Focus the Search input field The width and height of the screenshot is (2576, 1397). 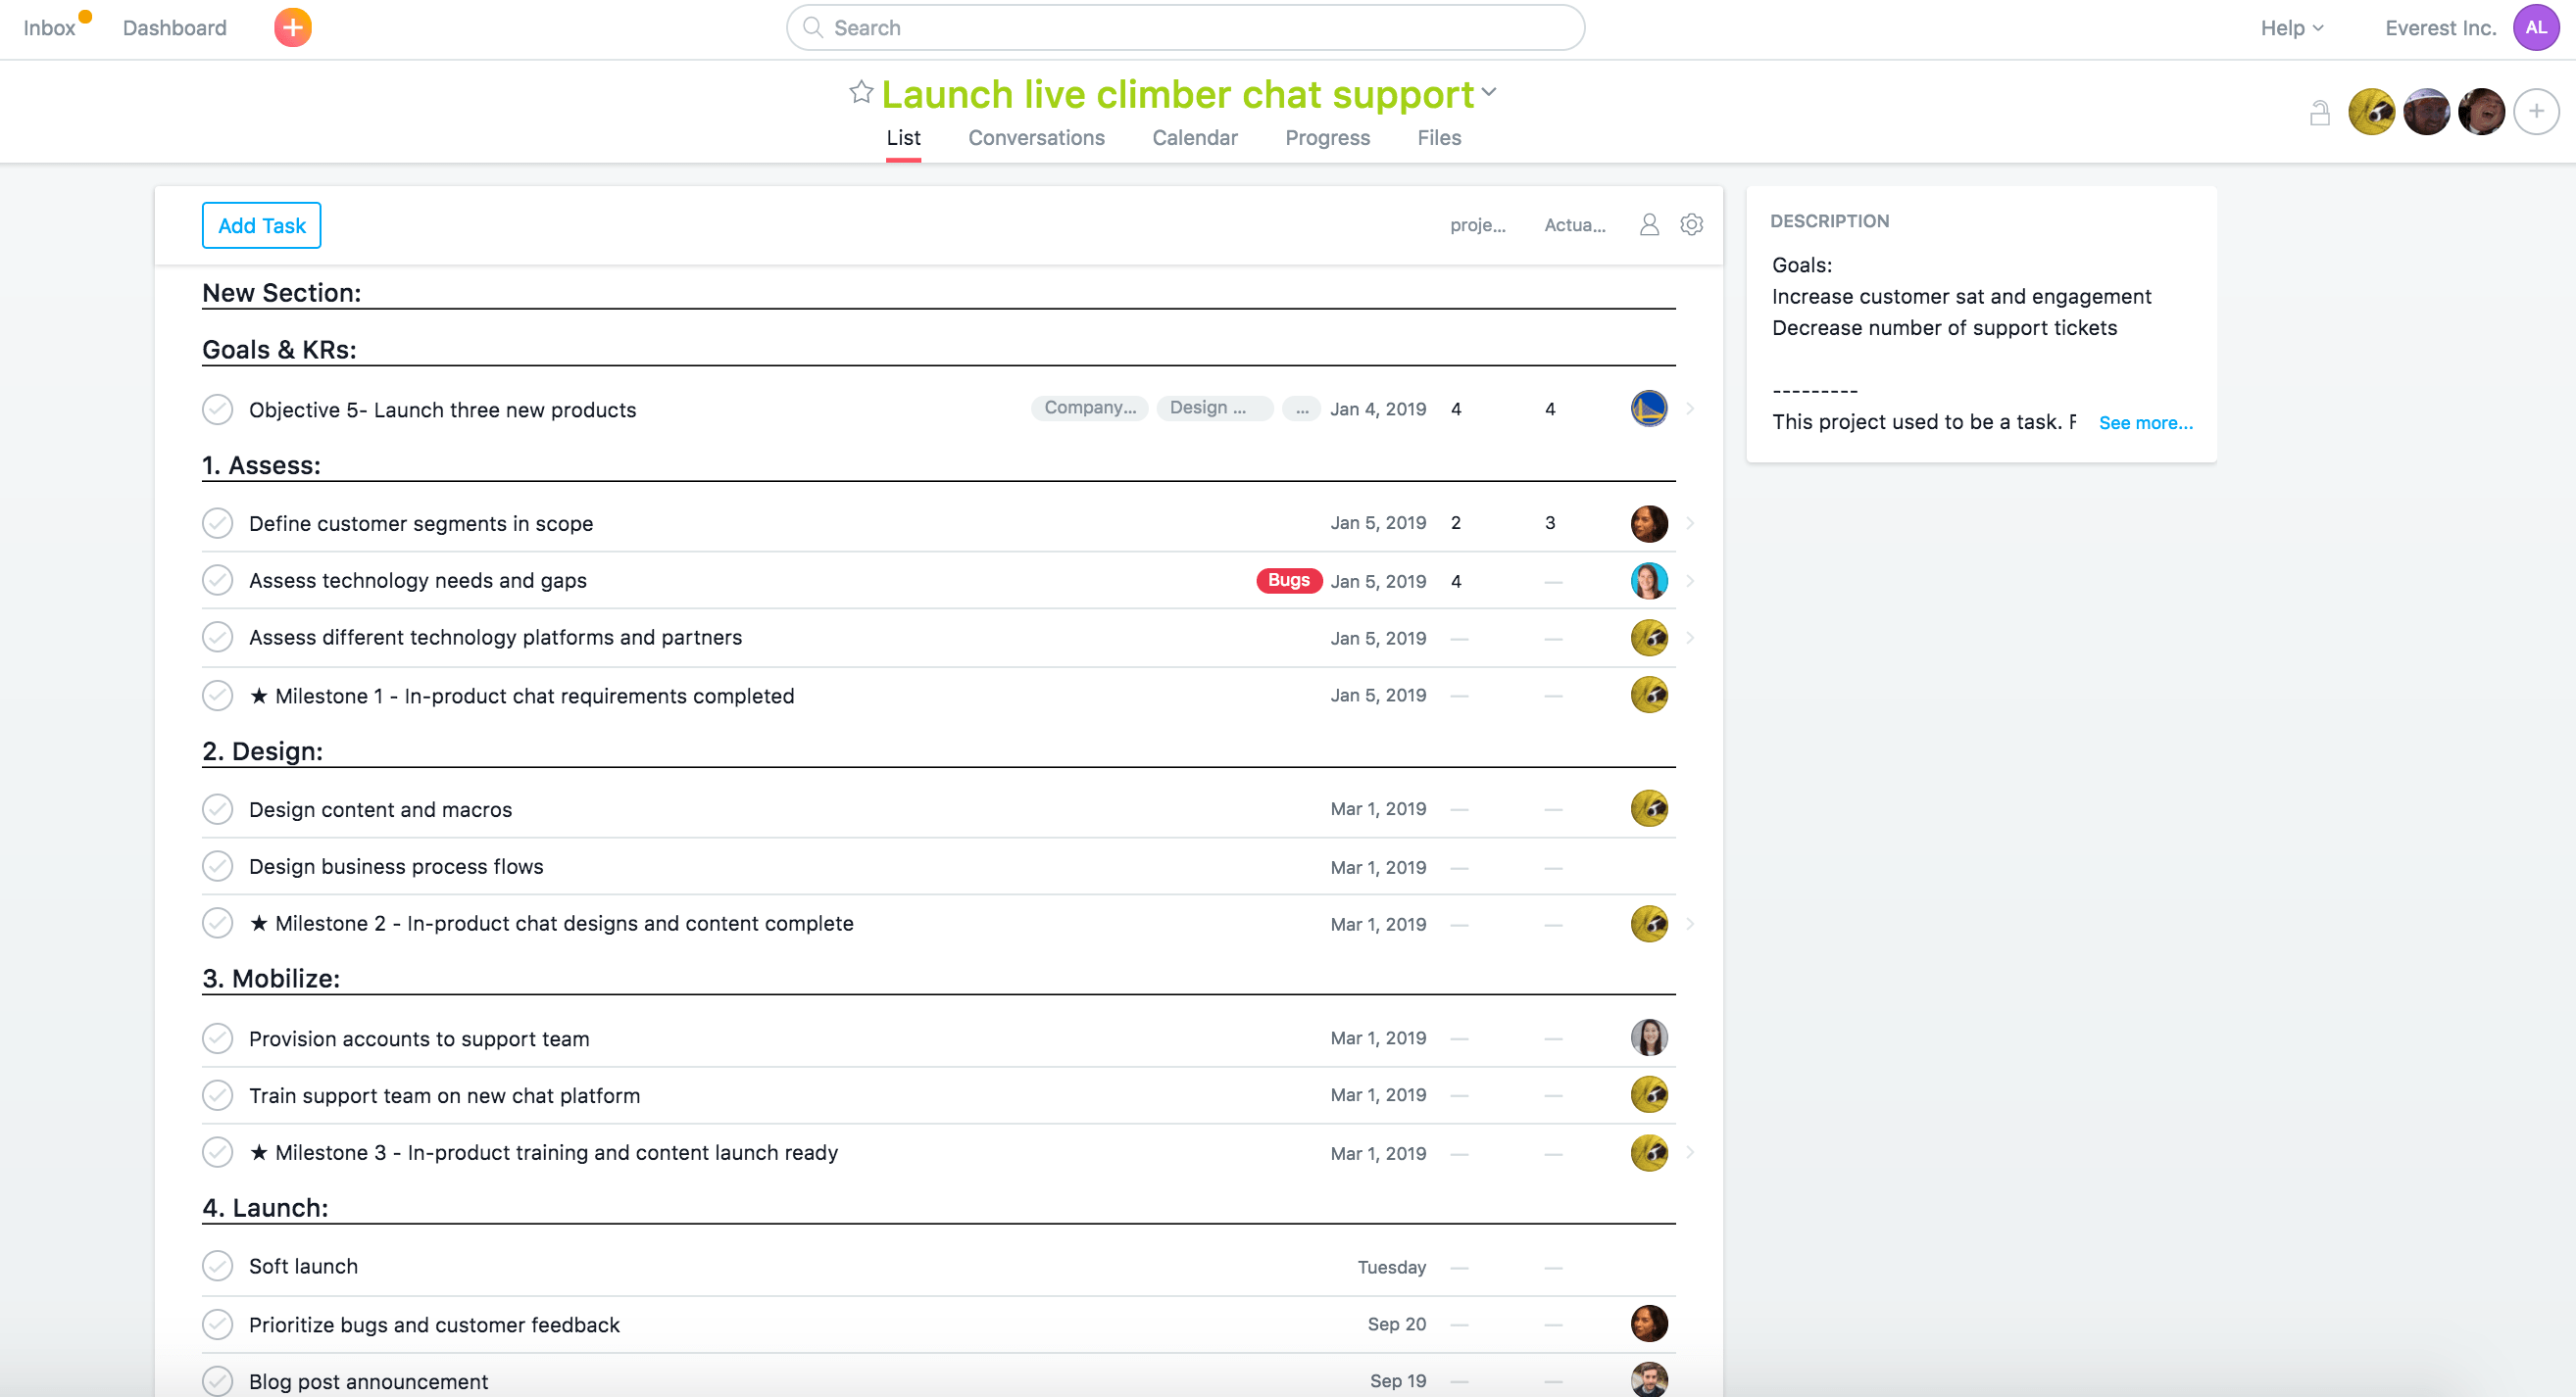tap(1185, 28)
